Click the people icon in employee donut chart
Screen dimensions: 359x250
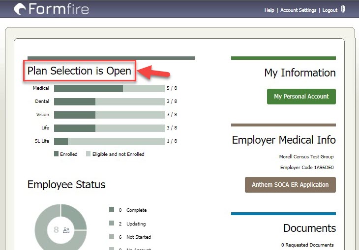click(66, 230)
